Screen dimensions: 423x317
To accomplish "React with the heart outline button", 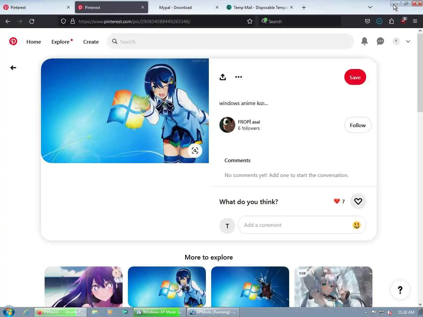I will click(358, 201).
